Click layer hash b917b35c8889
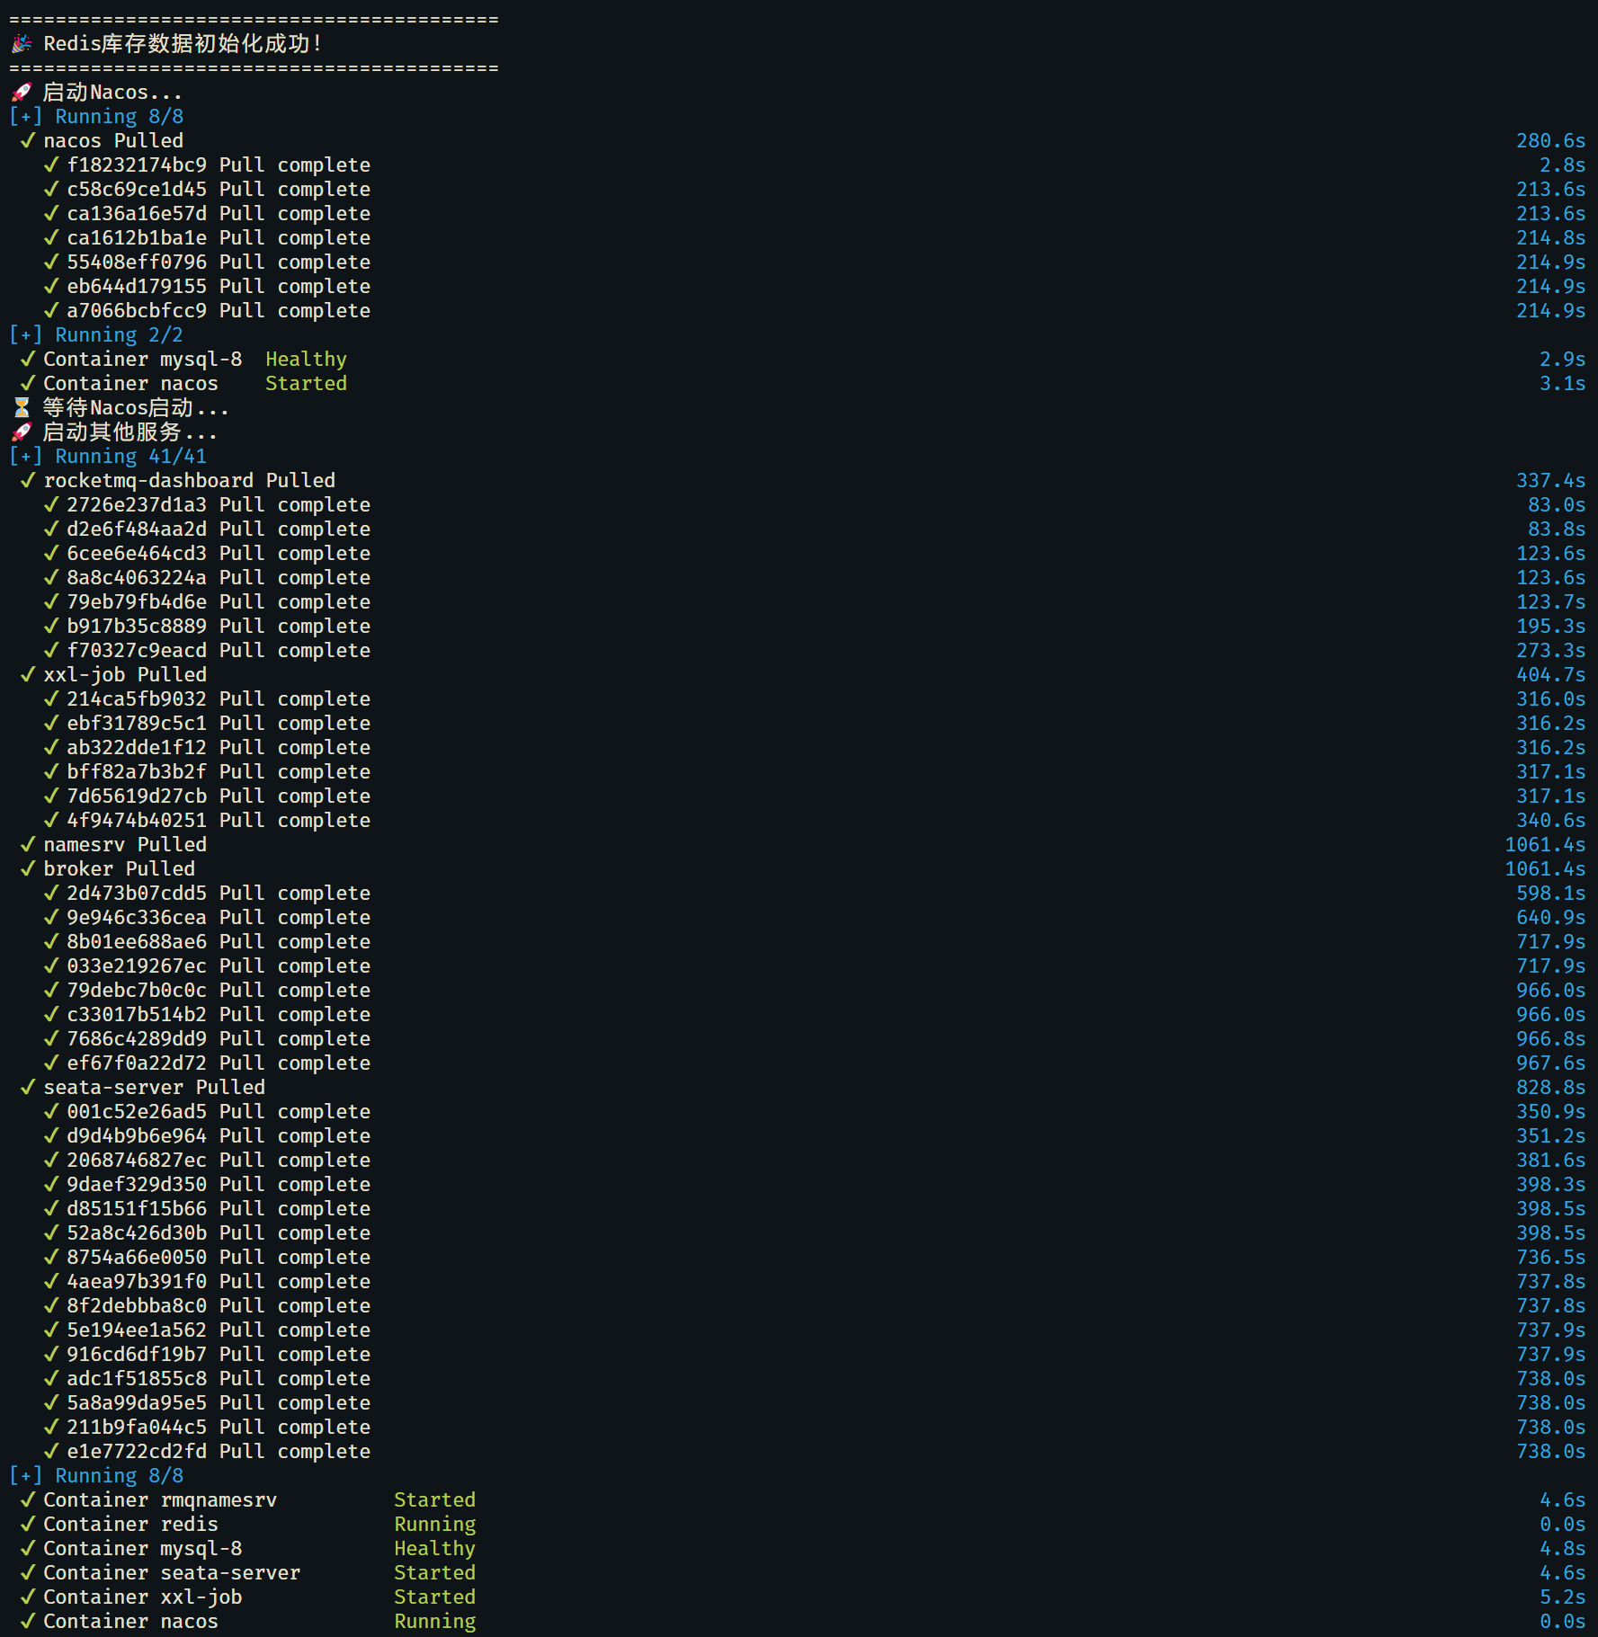This screenshot has width=1598, height=1637. point(137,626)
